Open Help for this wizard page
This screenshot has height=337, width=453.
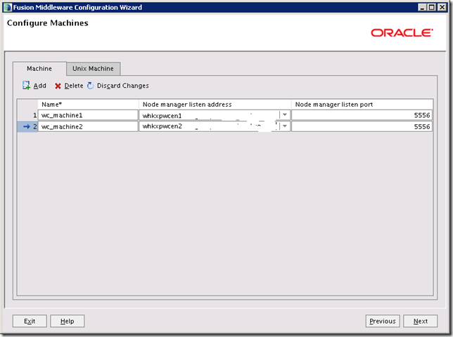tap(68, 321)
